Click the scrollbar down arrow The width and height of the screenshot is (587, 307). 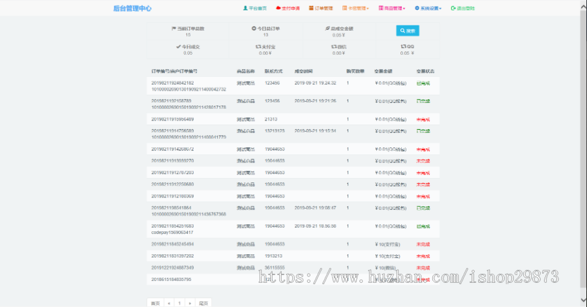point(584,300)
